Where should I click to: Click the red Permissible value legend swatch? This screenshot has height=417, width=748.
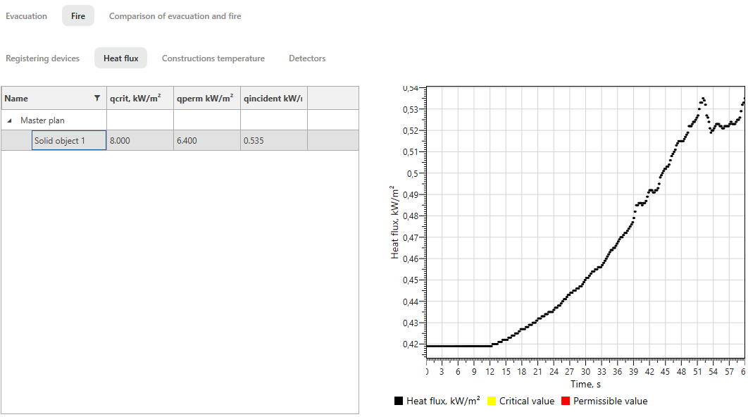pos(566,402)
